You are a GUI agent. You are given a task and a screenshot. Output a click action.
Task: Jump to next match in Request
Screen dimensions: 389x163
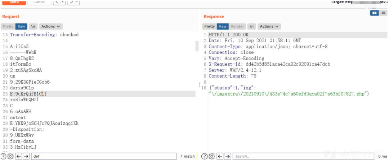click(26, 156)
